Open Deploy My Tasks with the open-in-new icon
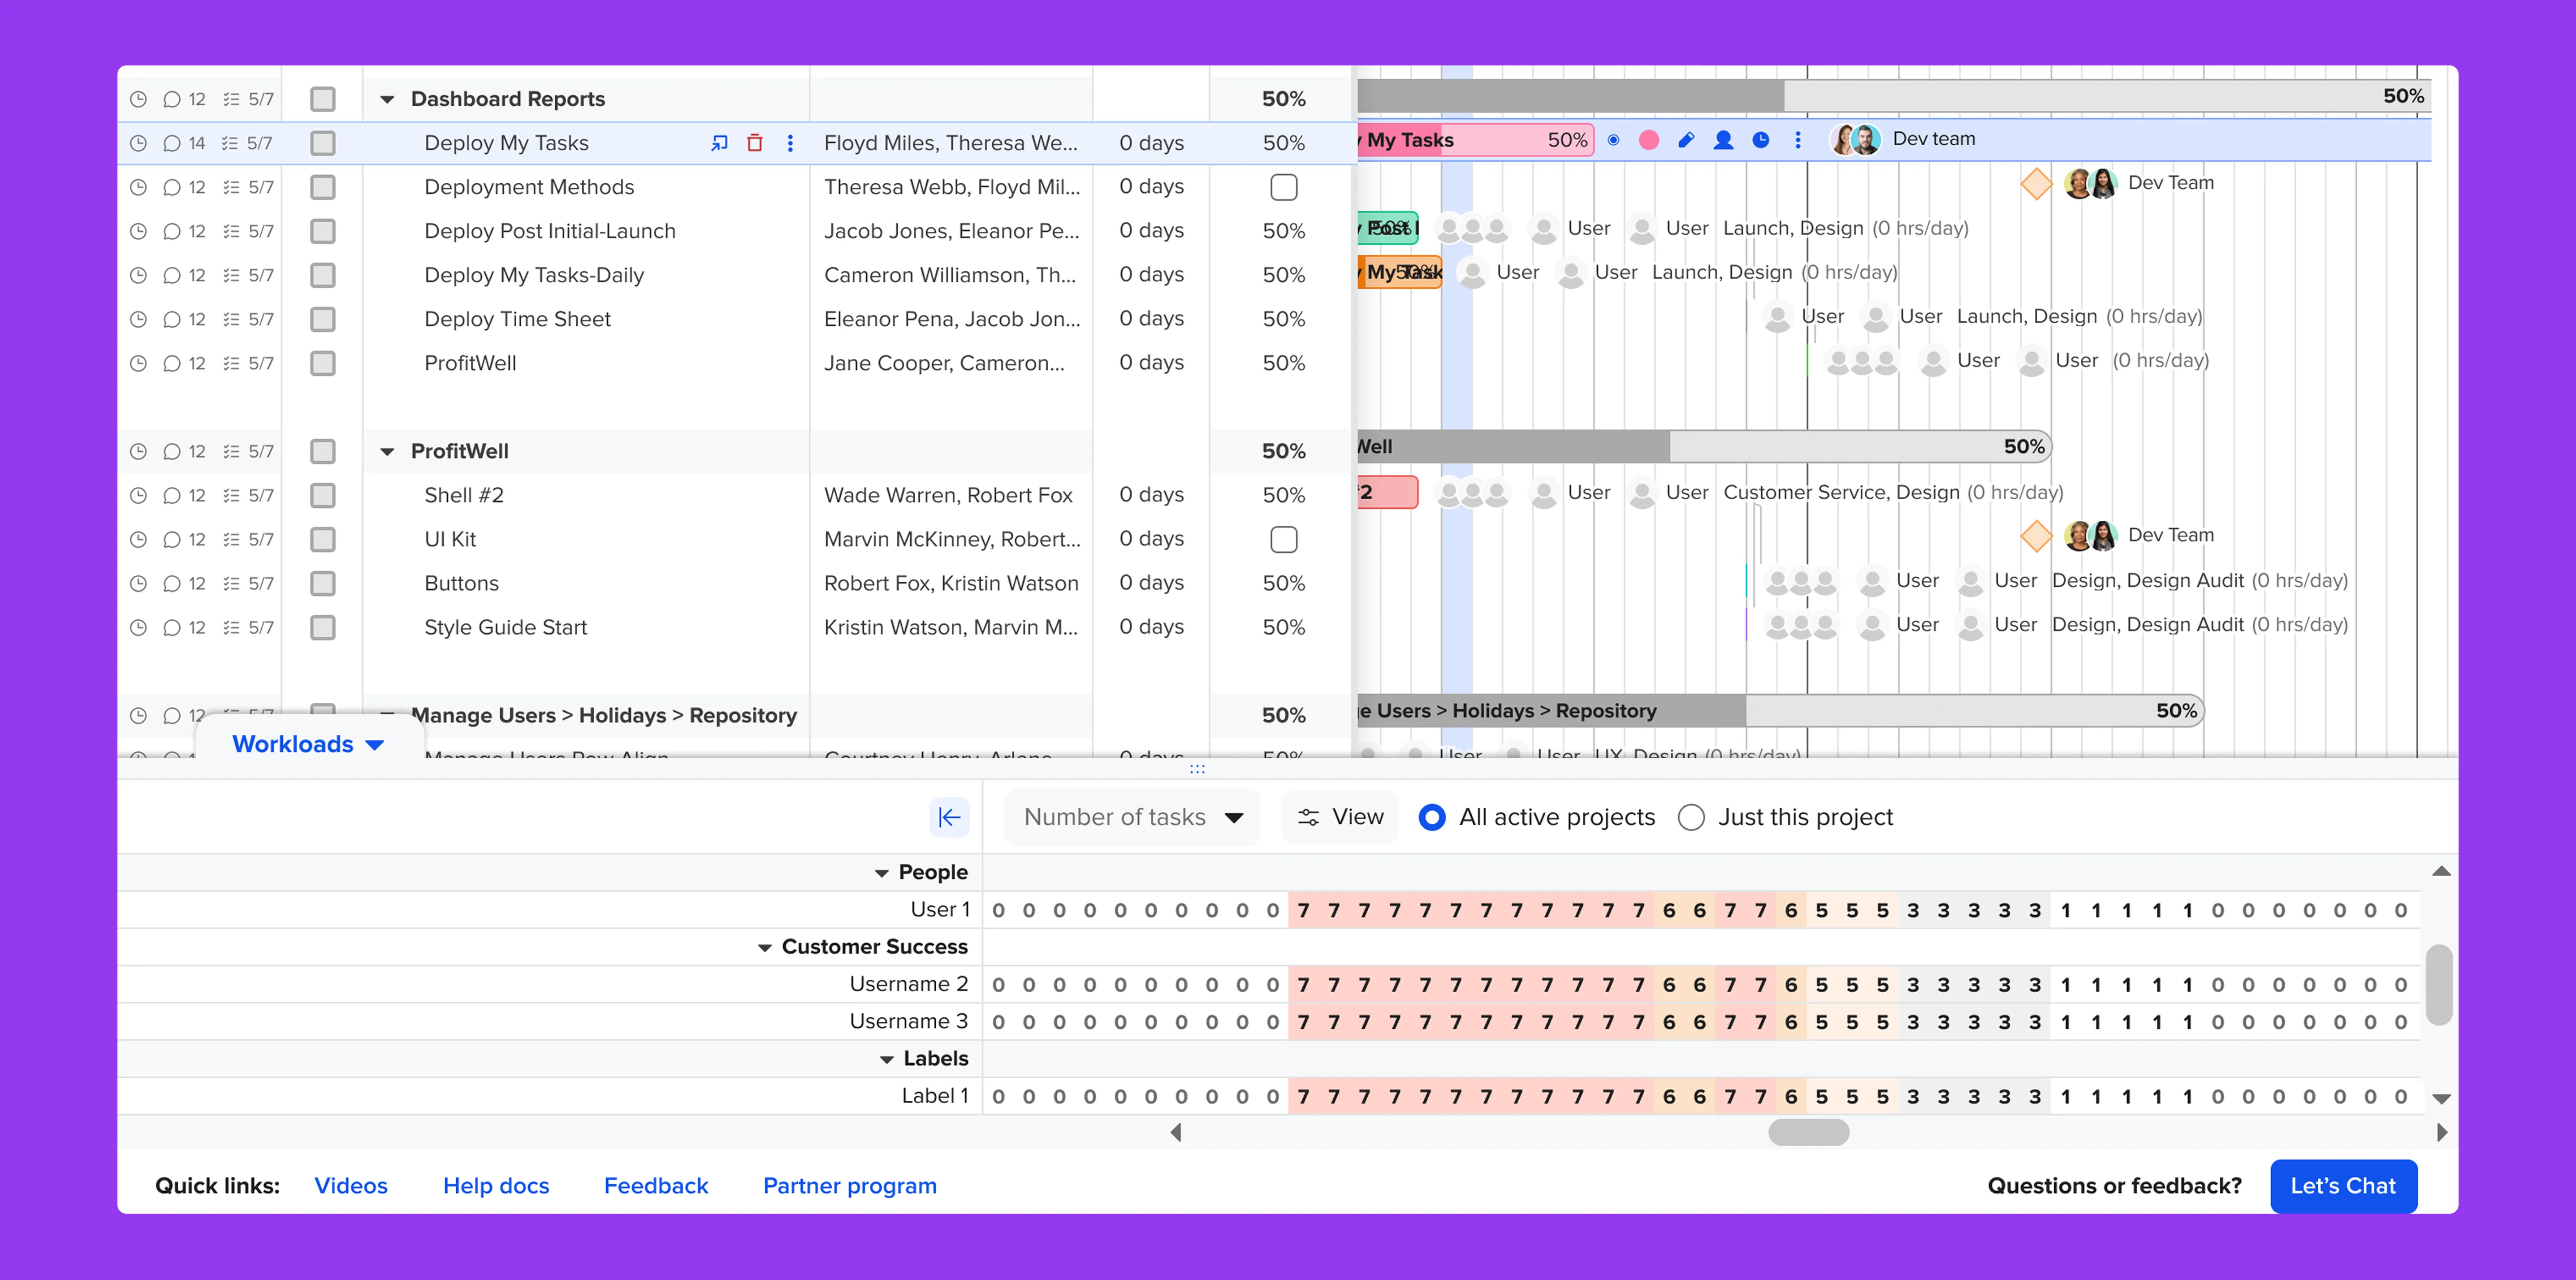The height and width of the screenshot is (1280, 2576). coord(718,143)
